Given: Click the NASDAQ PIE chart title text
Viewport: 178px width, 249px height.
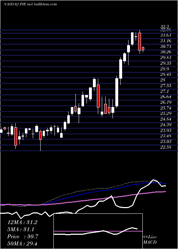Looking at the screenshot, I should point(30,4).
